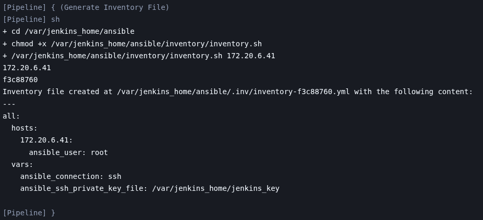The height and width of the screenshot is (220, 483).
Task: Click the "ansible_ssh_private_key_file" key
Action: point(84,188)
